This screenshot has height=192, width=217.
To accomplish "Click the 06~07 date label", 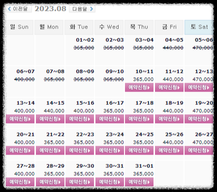I will pyautogui.click(x=26, y=71).
